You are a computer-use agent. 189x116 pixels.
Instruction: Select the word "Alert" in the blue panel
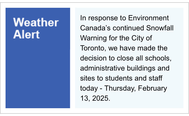coord(26,34)
